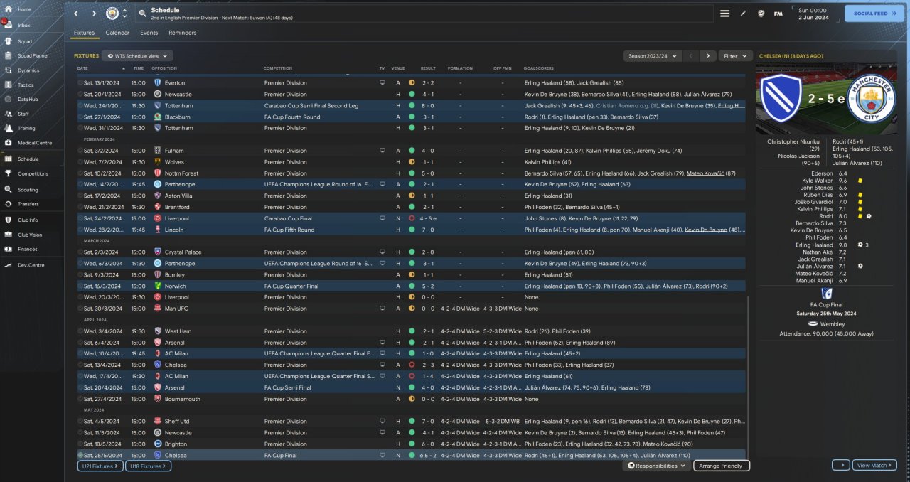Expand the Filter dropdown

(x=735, y=55)
